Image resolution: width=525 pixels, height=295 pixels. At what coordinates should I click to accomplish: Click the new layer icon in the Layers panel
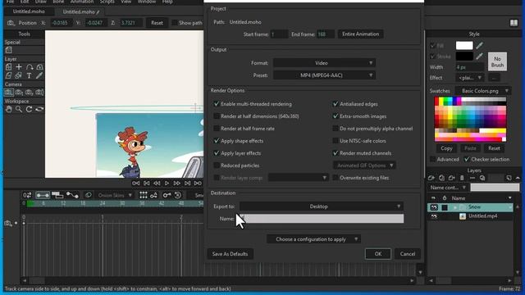[431, 178]
